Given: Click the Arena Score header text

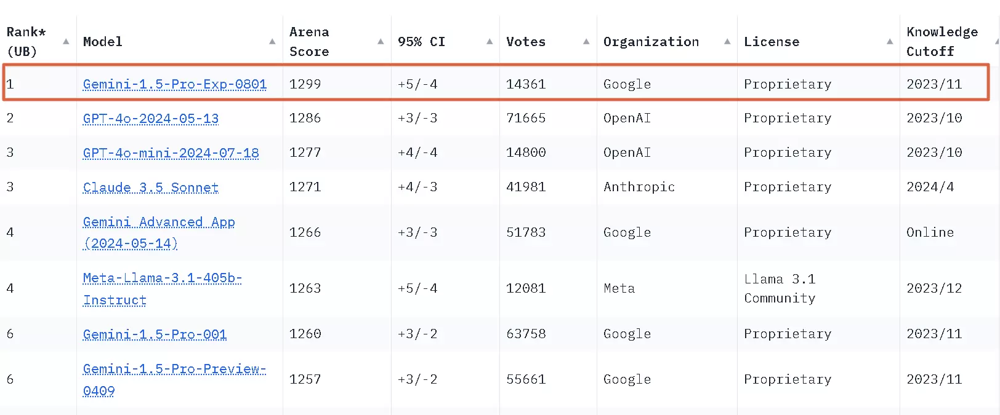Looking at the screenshot, I should 309,41.
